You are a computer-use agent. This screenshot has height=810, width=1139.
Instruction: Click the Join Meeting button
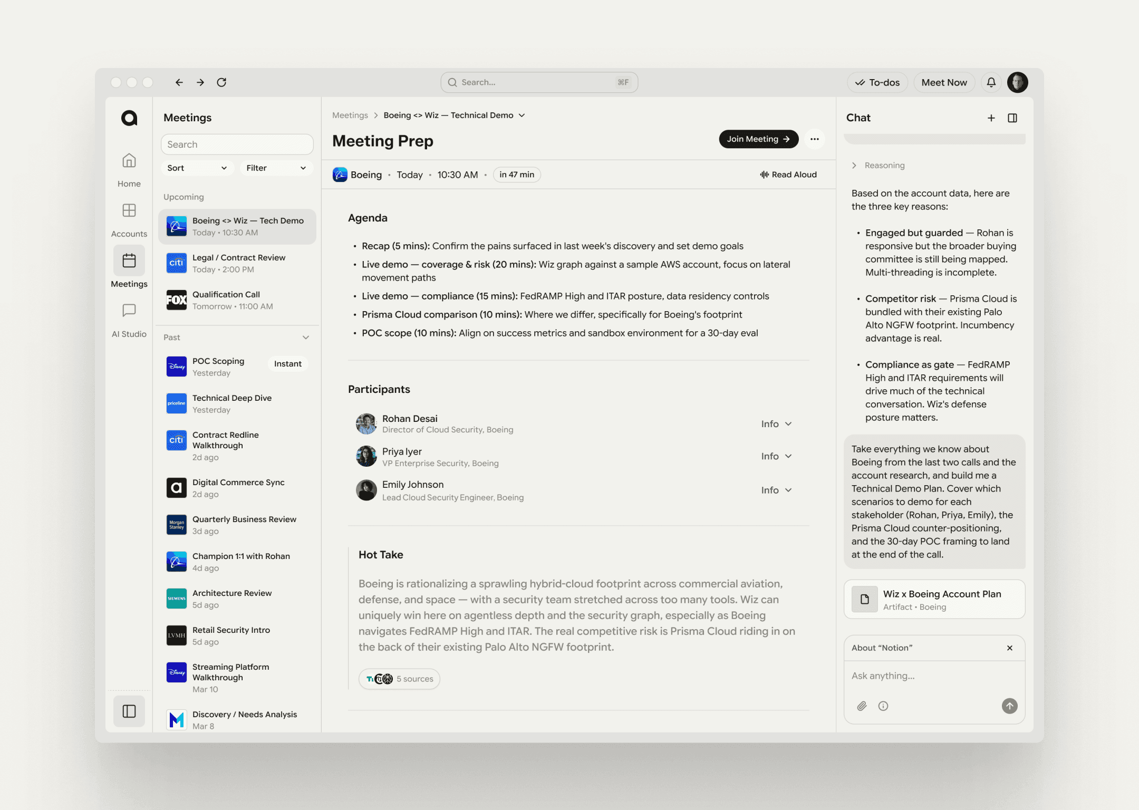[x=759, y=139]
